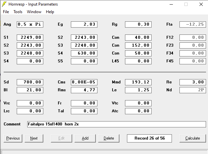Click the F34 field
The width and height of the screenshot is (208, 154).
click(193, 53)
